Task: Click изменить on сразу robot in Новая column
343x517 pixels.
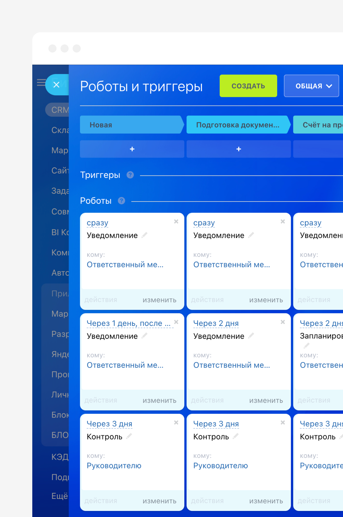Action: click(x=159, y=300)
